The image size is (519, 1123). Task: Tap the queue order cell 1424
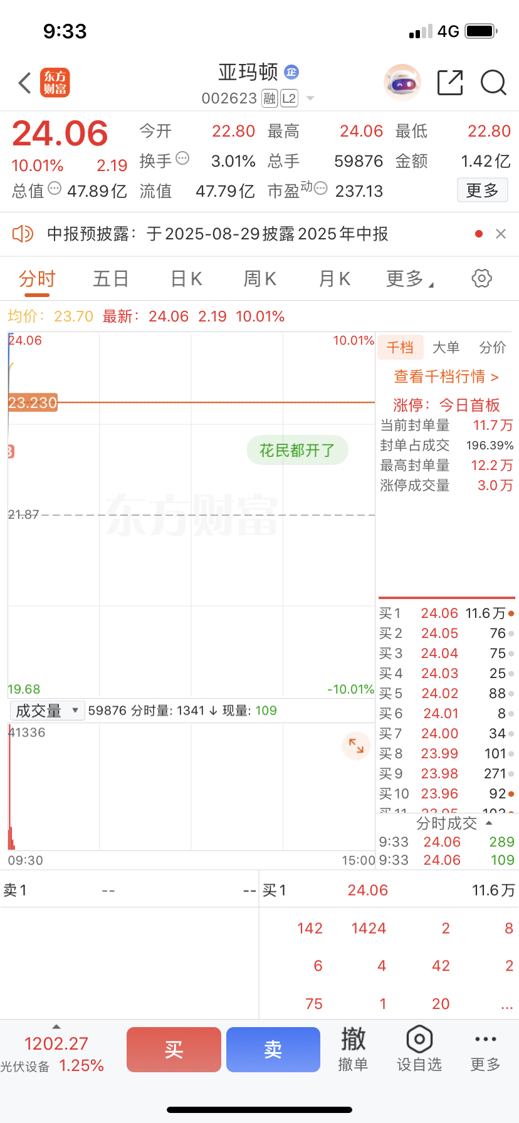coord(369,928)
